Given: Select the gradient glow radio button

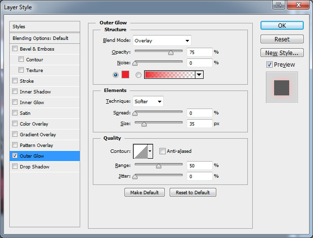Looking at the screenshot, I should 139,75.
